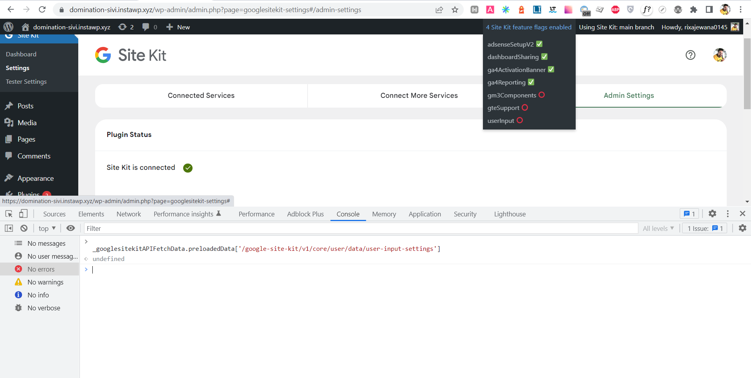Click the WordPress logo in admin bar

click(8, 27)
